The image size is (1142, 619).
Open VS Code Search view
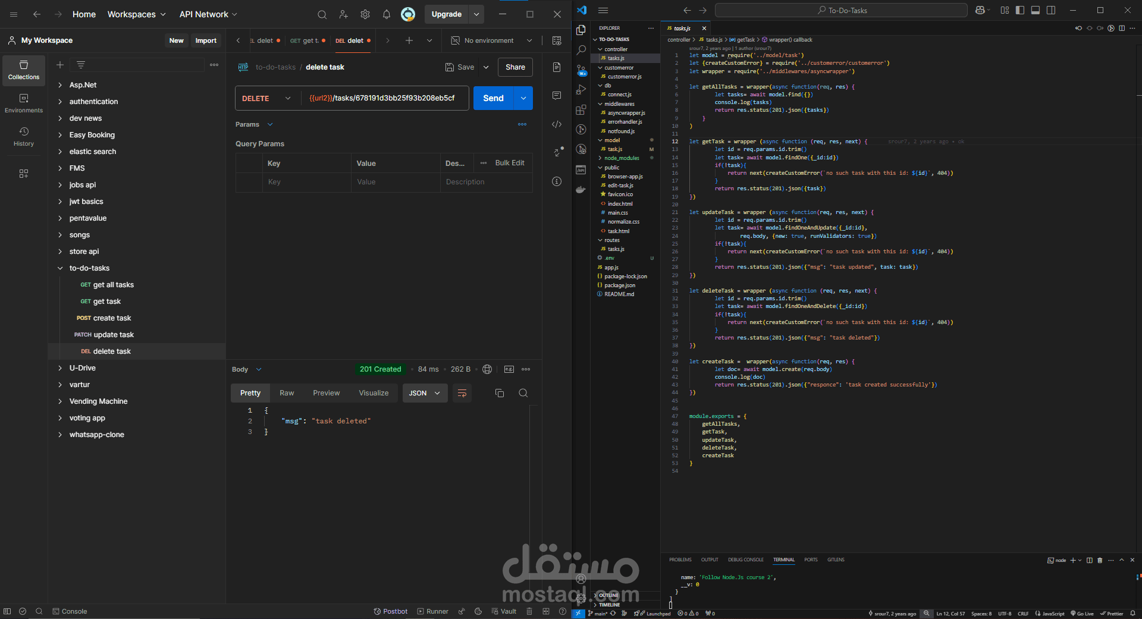click(x=581, y=51)
